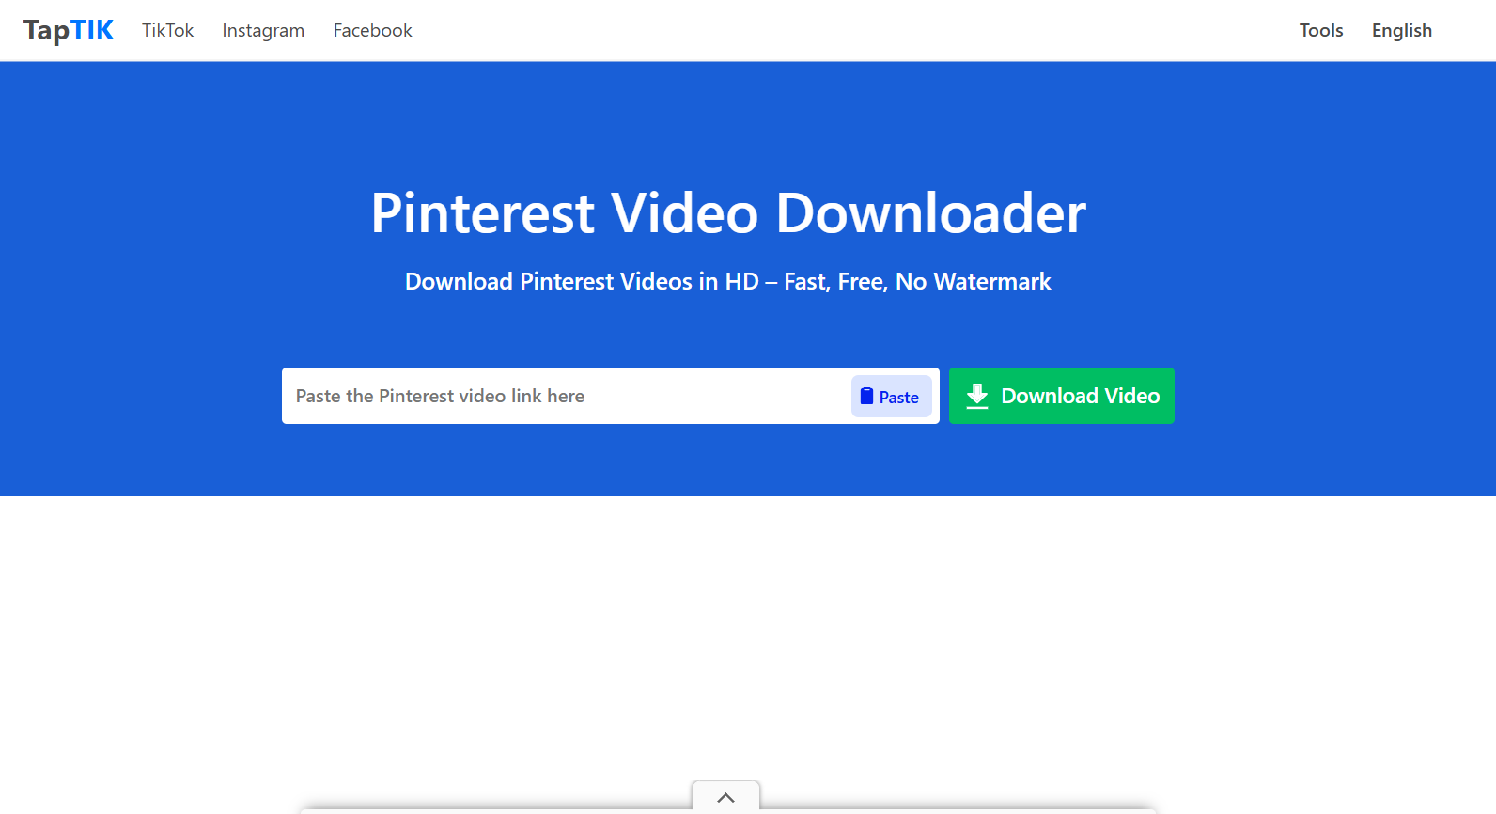Click the Download Pinterest Videos in HD subtitle
Screen dimensions: 1496x814
tap(728, 281)
